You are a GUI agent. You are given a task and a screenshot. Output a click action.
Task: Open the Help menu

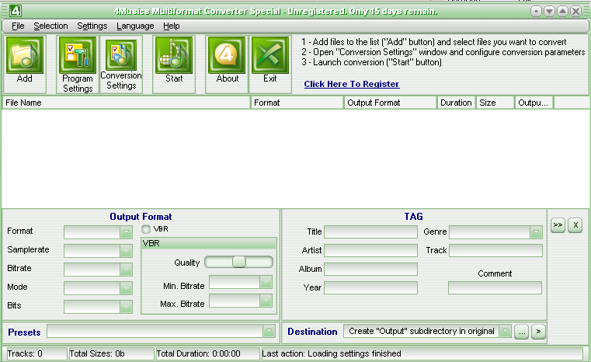point(172,26)
